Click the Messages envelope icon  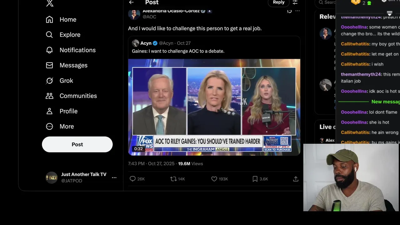coord(49,65)
